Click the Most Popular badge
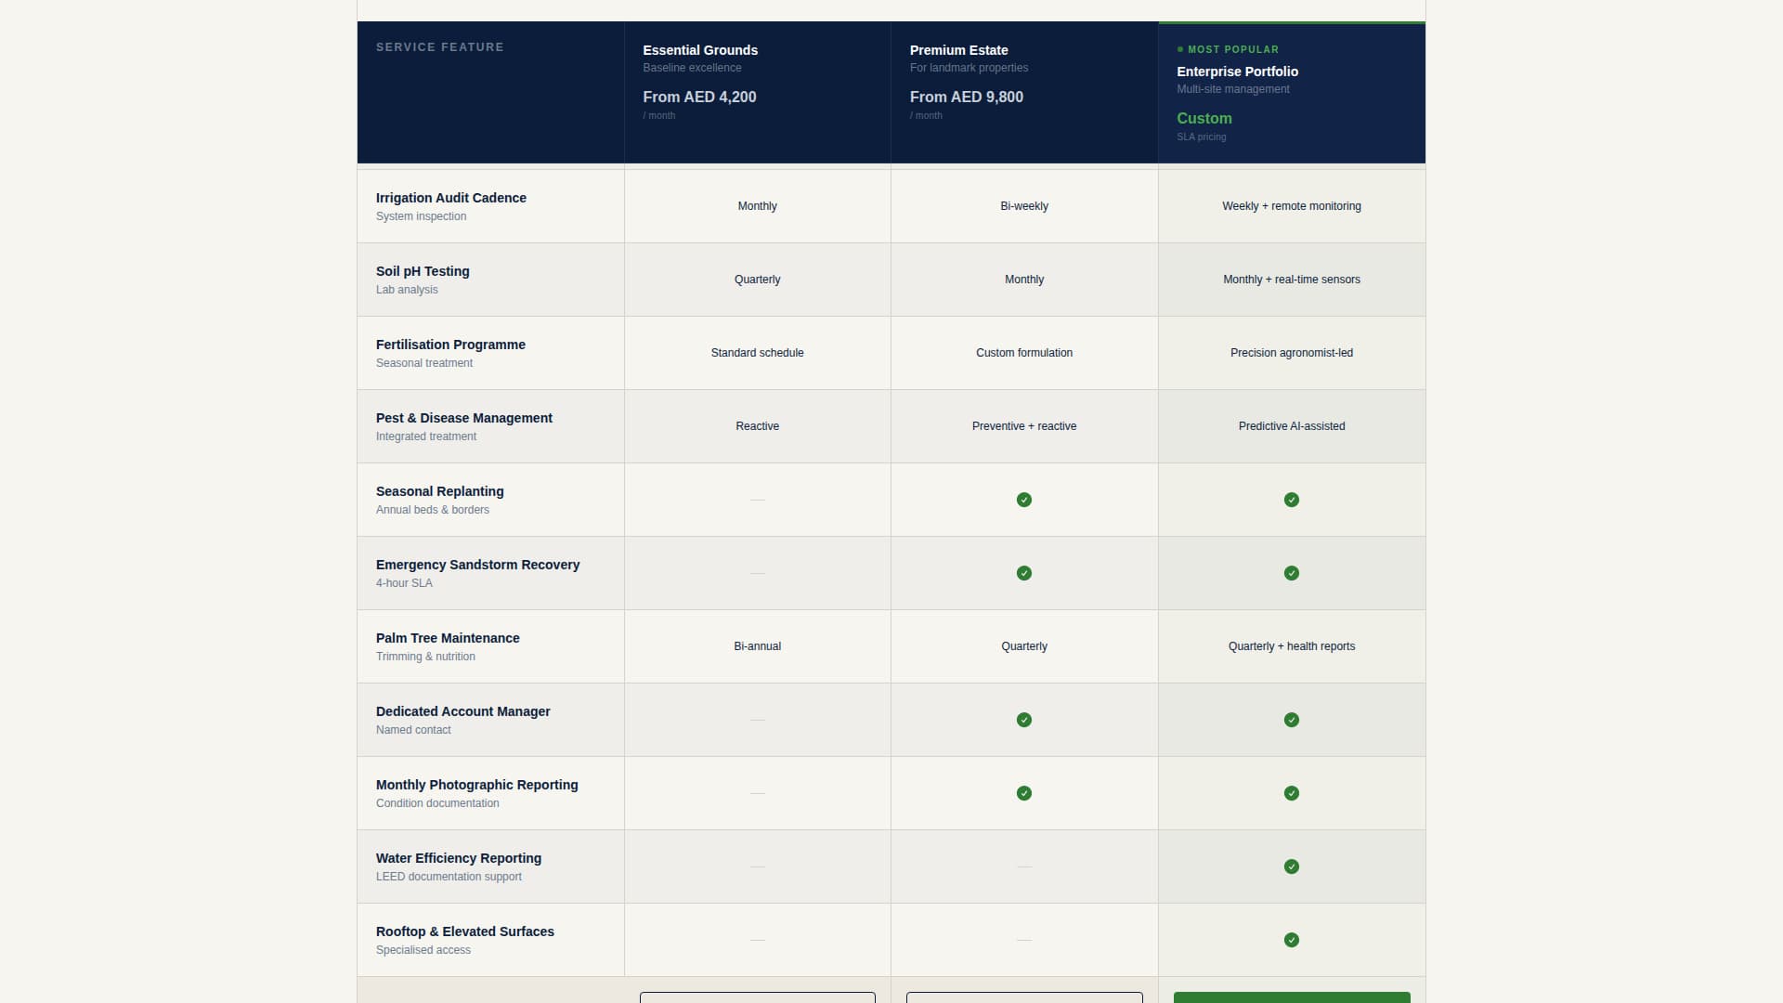This screenshot has height=1003, width=1783. click(1228, 49)
